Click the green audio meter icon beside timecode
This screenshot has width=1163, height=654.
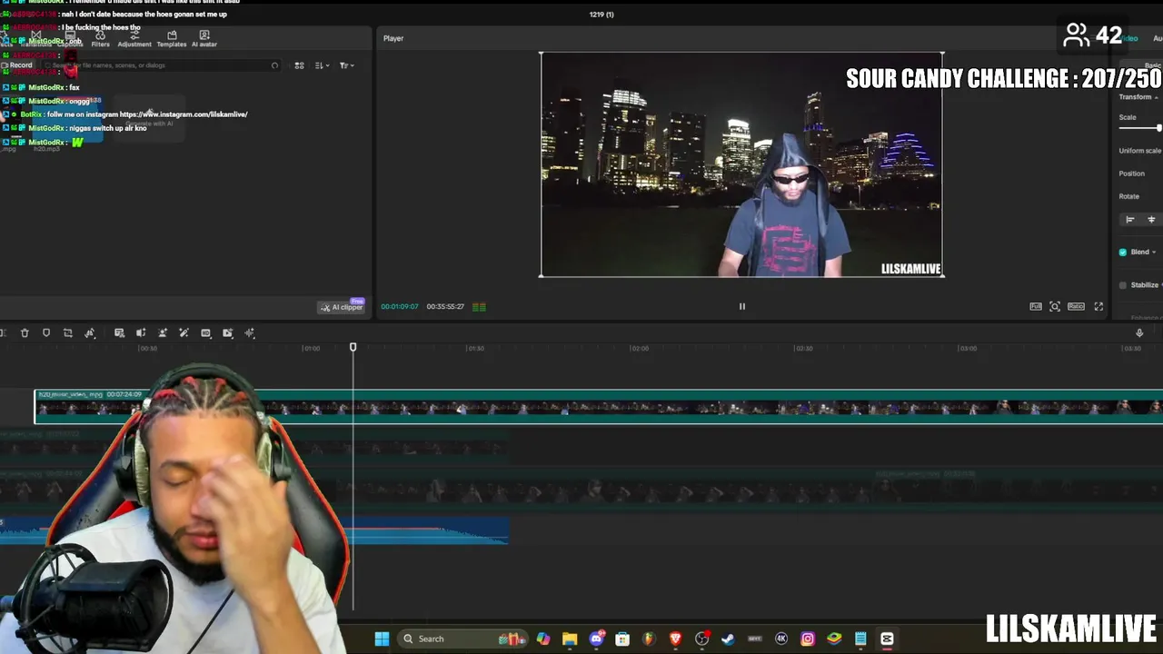(x=479, y=307)
